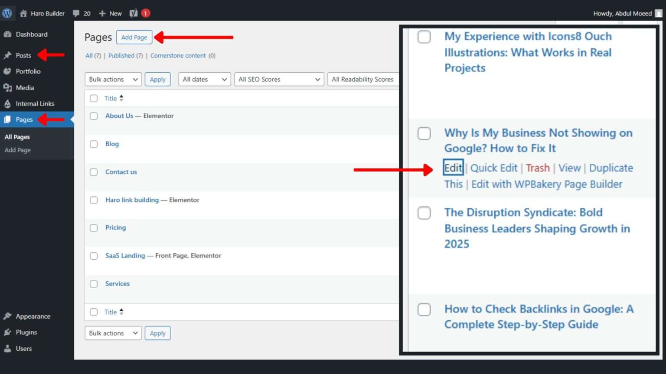
Task: Expand the All dates filter dropdown
Action: (x=204, y=79)
